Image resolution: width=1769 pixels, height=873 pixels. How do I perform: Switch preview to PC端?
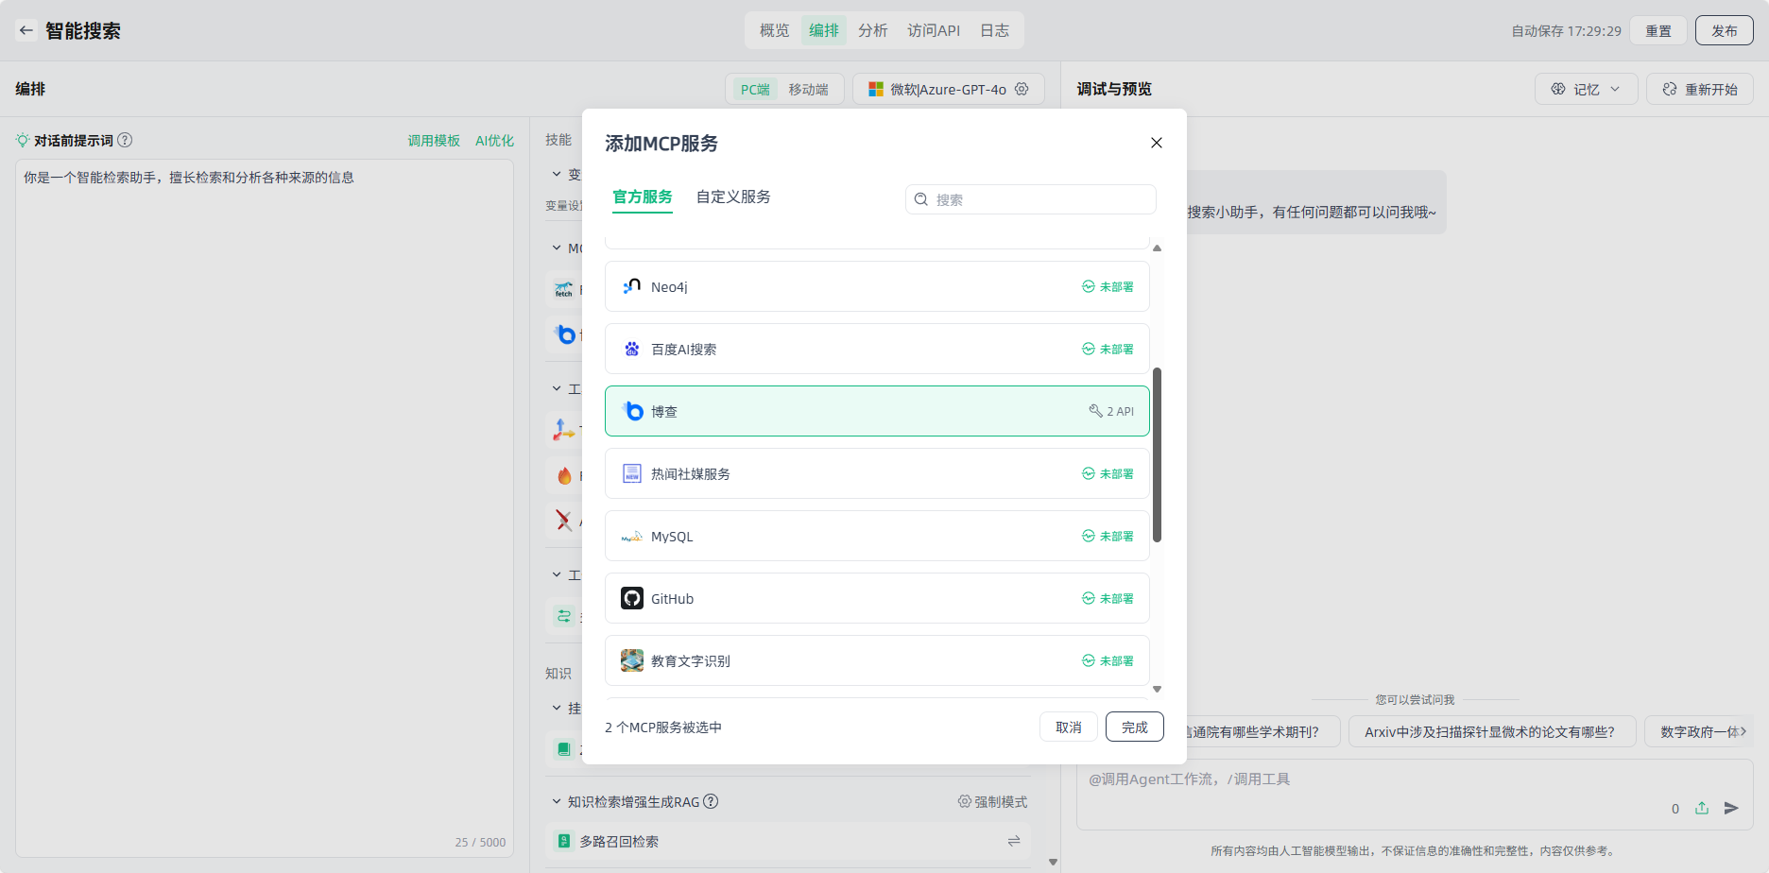pos(755,89)
